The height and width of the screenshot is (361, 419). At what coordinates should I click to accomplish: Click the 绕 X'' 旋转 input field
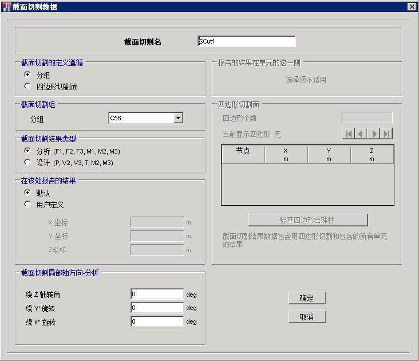[157, 321]
